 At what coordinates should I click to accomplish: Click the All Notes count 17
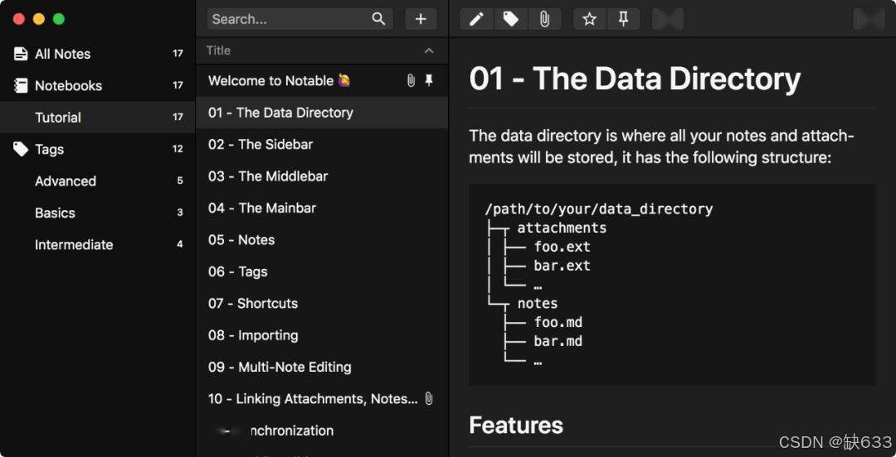pos(178,54)
